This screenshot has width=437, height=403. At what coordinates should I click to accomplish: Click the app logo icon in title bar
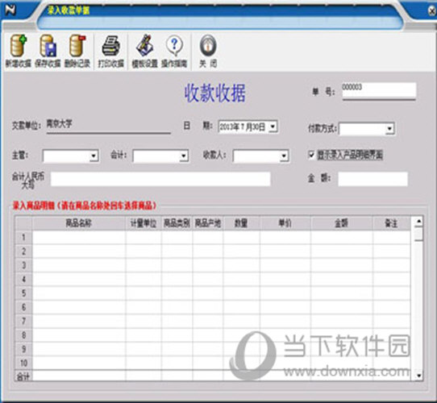(11, 10)
